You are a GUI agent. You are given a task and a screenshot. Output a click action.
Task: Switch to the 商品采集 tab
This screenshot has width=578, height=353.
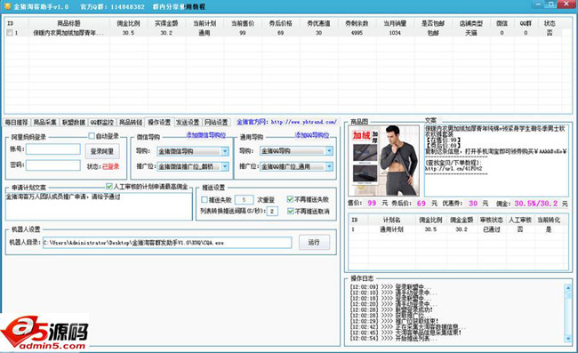pyautogui.click(x=45, y=123)
